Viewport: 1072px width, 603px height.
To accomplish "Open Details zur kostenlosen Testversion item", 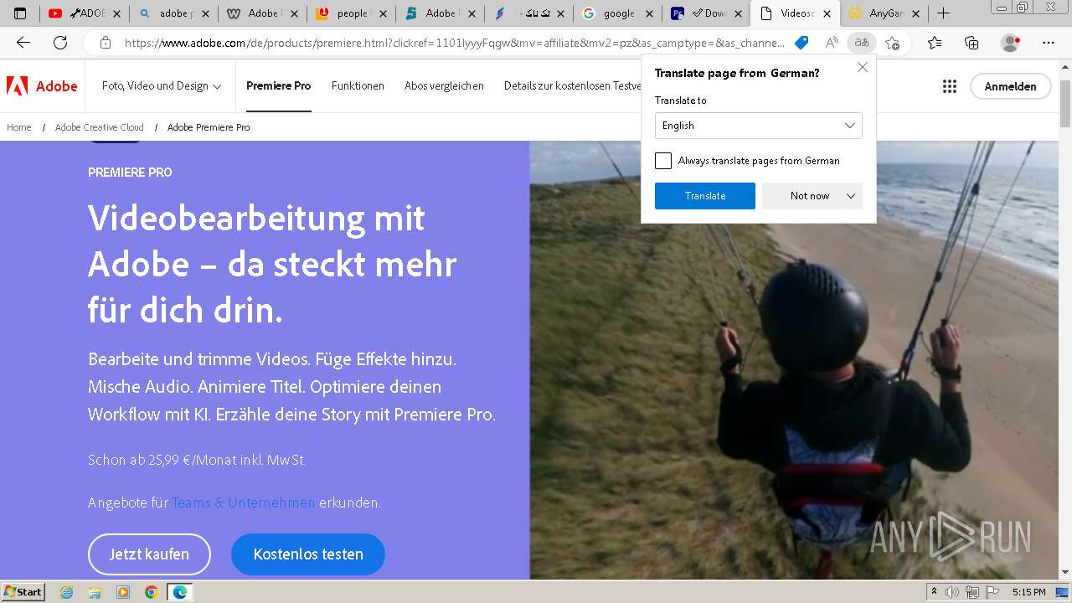I will 573,86.
